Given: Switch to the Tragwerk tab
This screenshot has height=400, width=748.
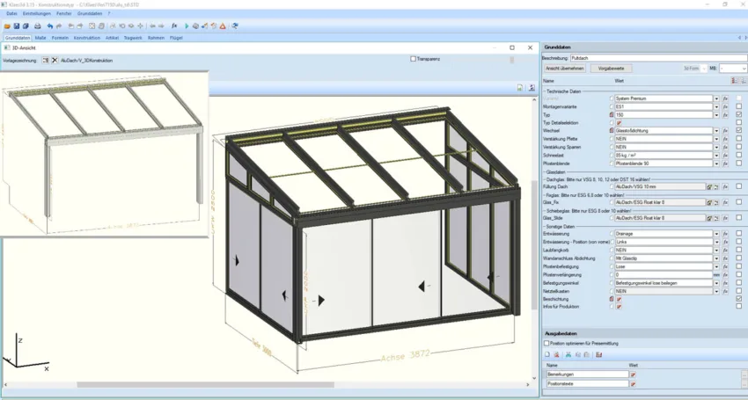Looking at the screenshot, I should click(x=133, y=38).
